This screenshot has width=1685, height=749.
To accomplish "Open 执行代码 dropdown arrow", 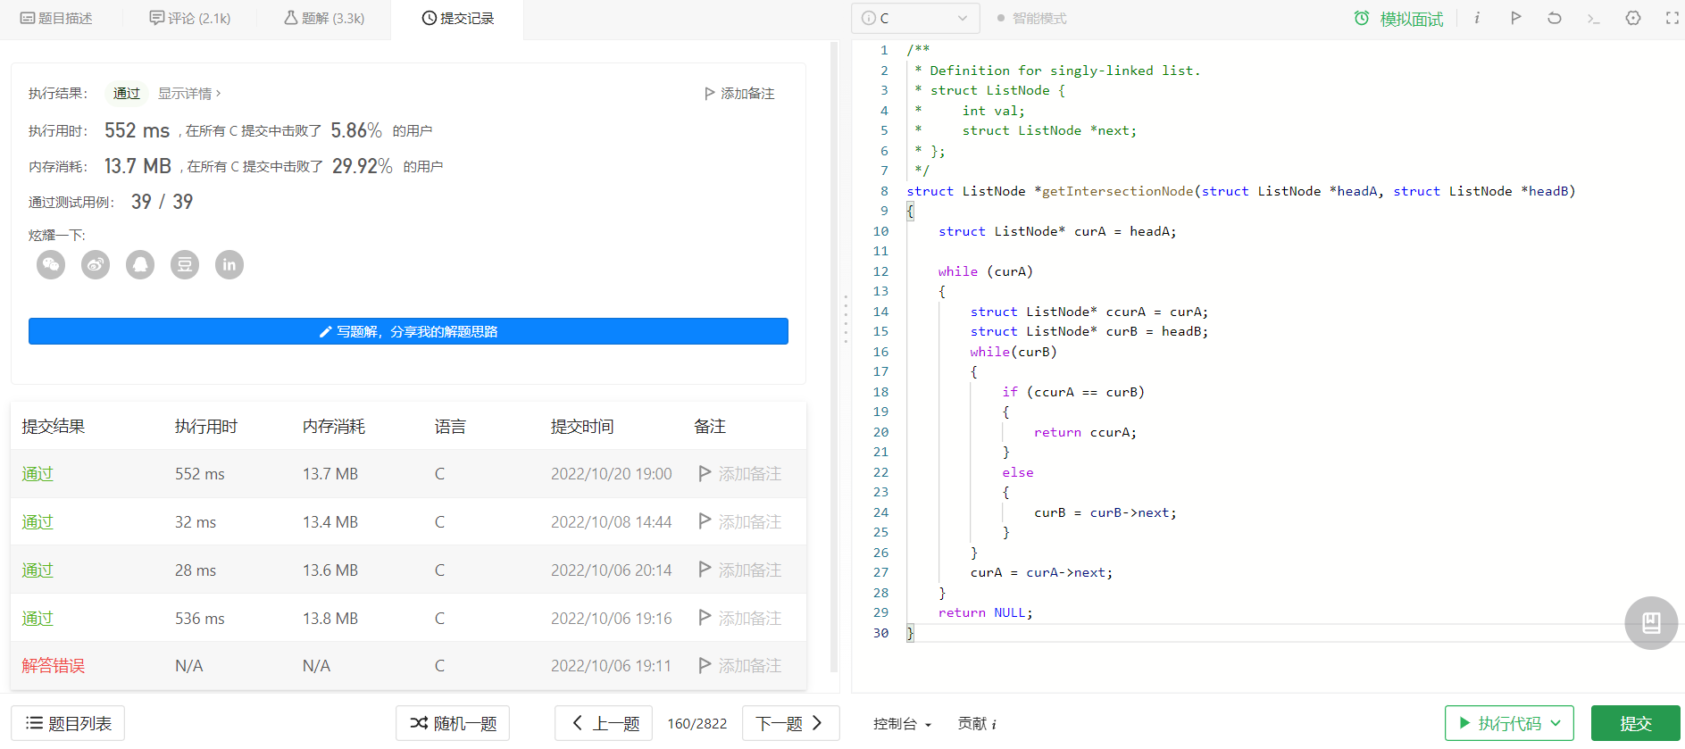I will tap(1556, 723).
